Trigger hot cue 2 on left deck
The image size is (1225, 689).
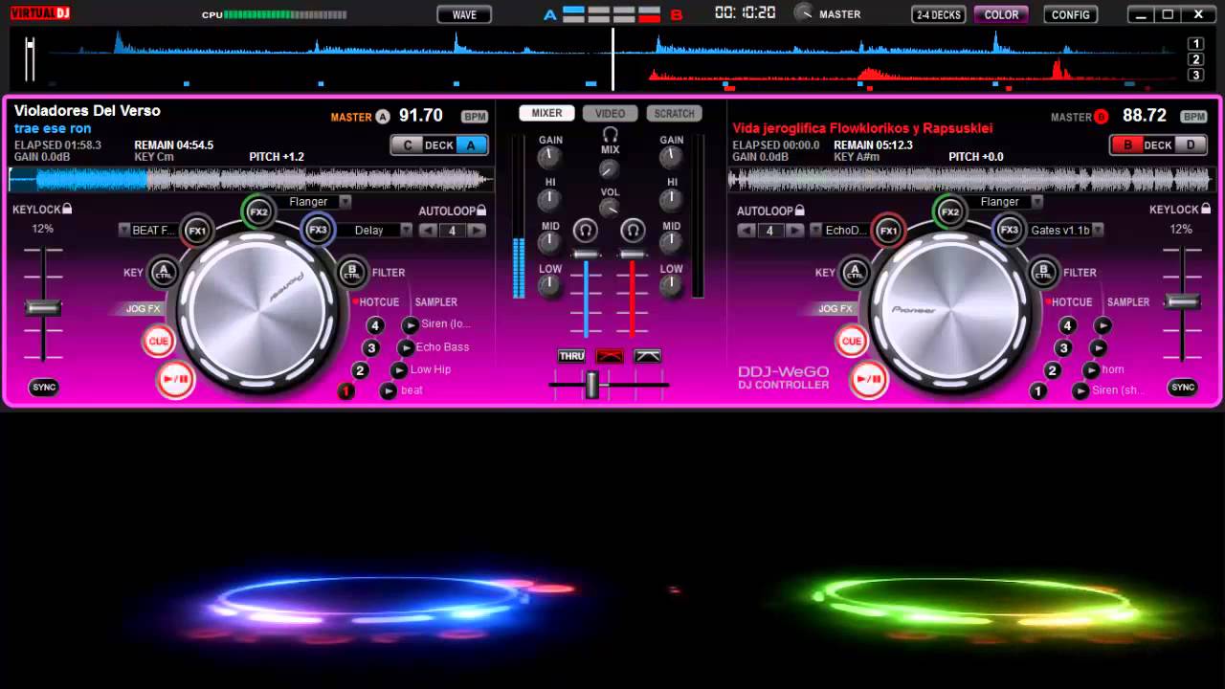360,370
